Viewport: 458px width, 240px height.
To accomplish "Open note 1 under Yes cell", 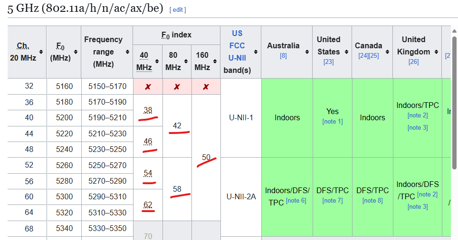I will click(333, 122).
